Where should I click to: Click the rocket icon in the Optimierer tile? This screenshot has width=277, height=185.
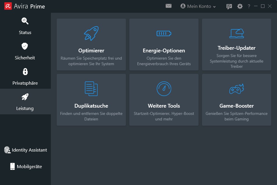pyautogui.click(x=91, y=33)
